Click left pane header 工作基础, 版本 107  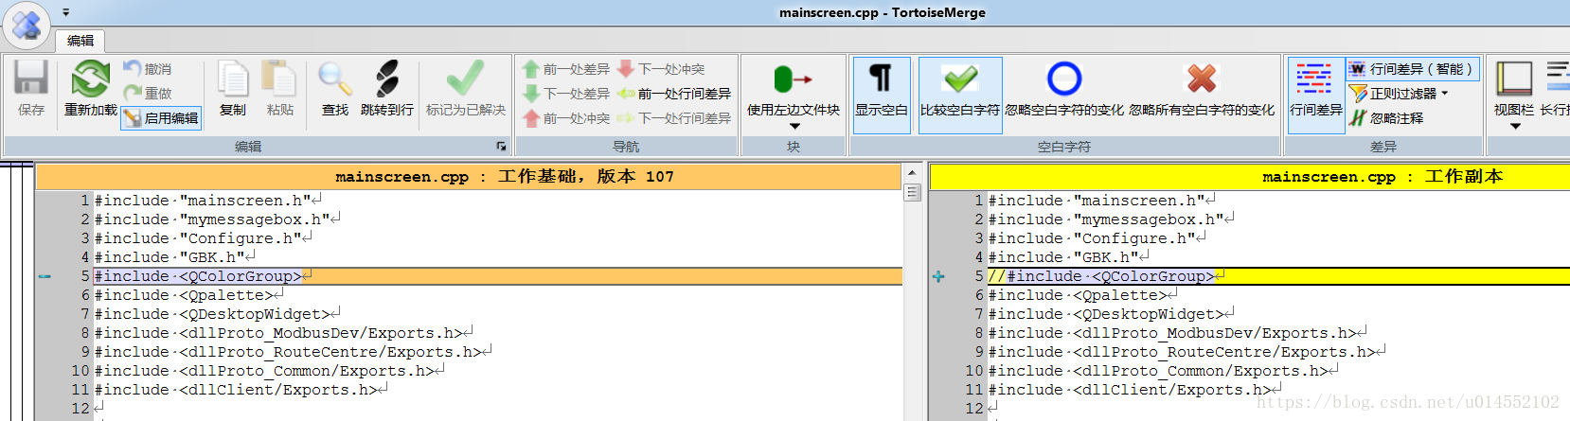(468, 177)
